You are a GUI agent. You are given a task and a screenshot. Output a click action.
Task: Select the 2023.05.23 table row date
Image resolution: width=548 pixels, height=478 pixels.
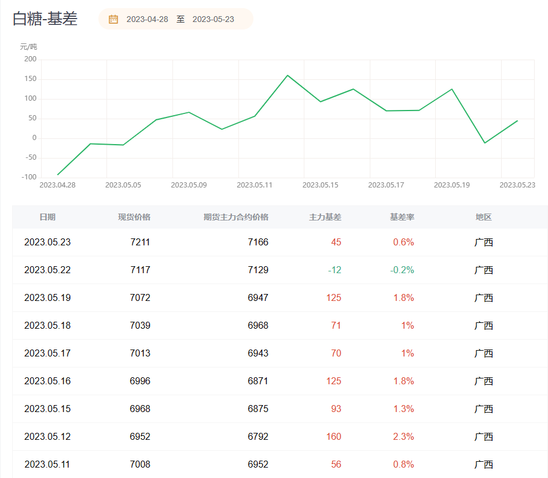(47, 242)
